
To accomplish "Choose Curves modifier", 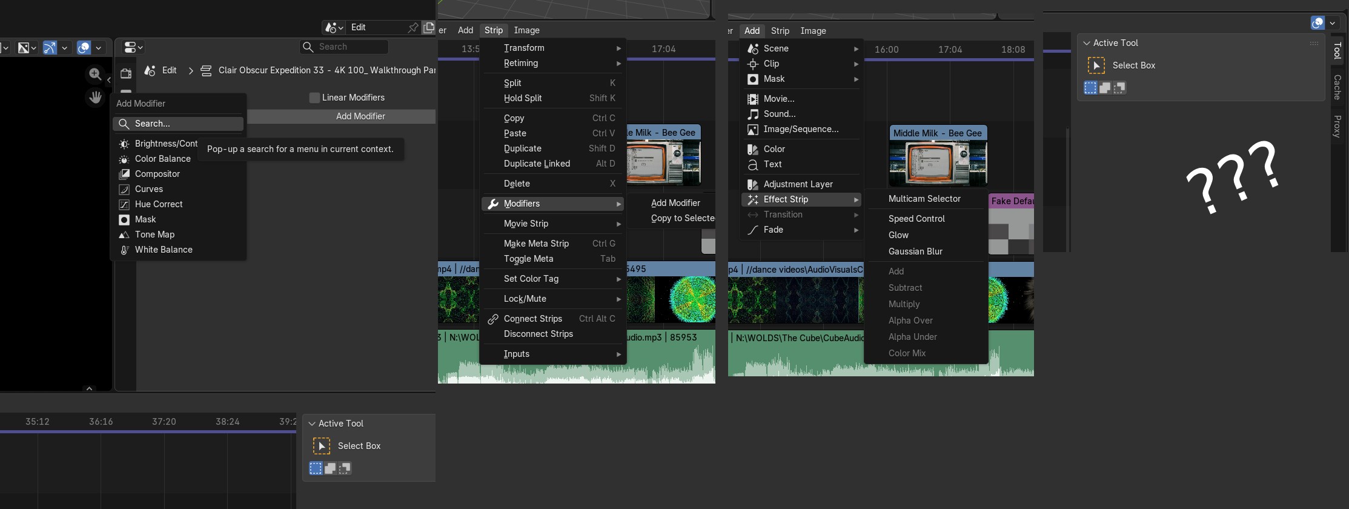I will click(179, 189).
